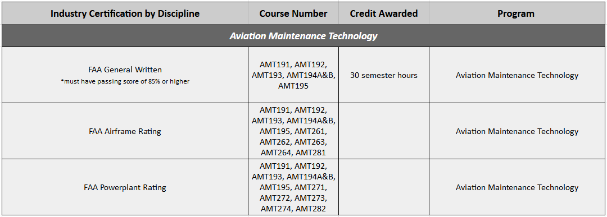Select the AMT274, AMT282 text line
Viewport: 607px width, 217px height.
pos(293,209)
